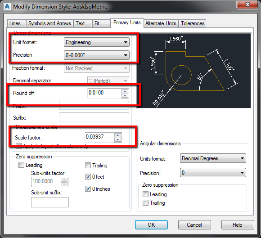Click the dimension style preview image
The height and width of the screenshot is (238, 261).
[194, 71]
